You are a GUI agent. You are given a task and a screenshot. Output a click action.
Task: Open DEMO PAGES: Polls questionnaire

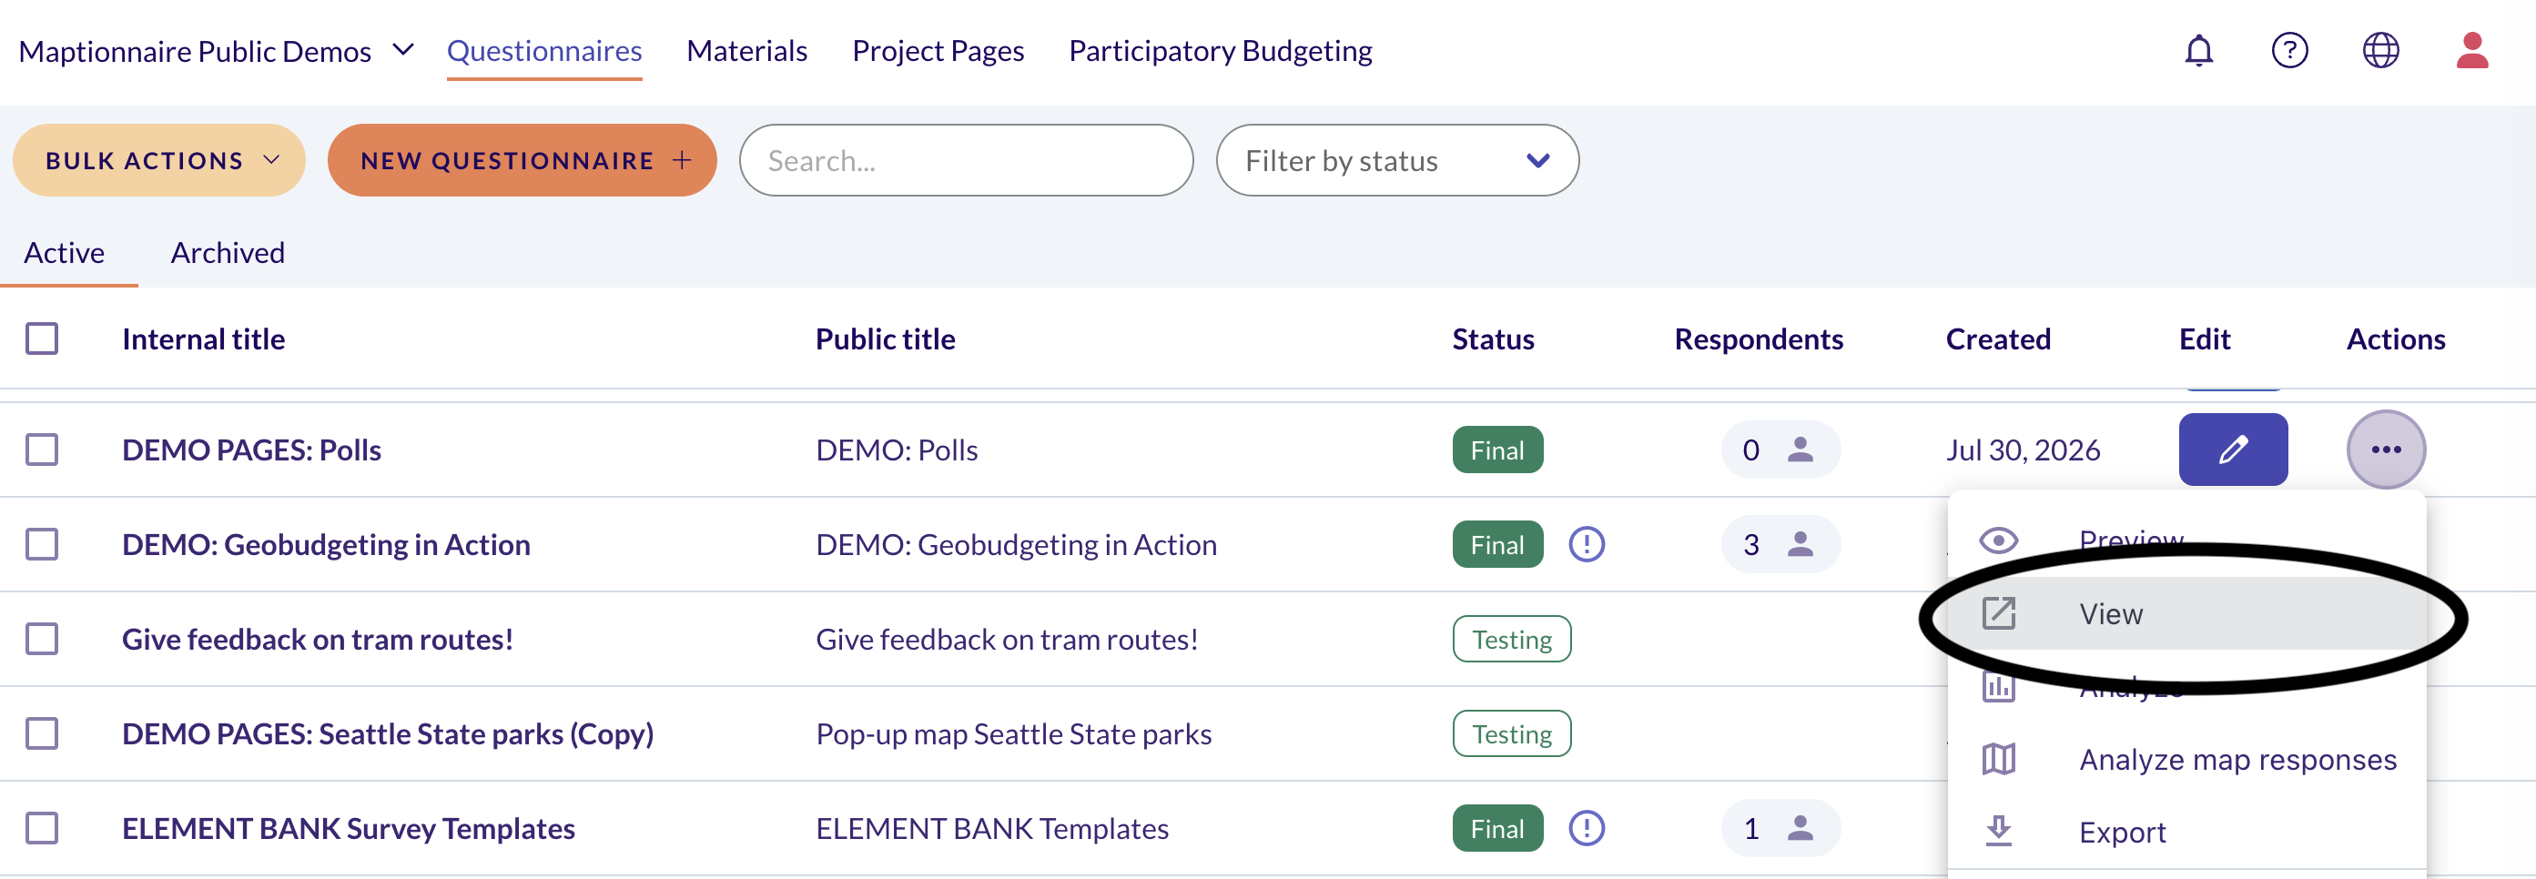coord(251,450)
